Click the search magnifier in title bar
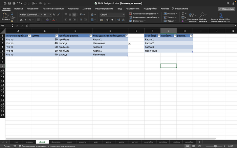The image size is (237, 148). [x=228, y=3]
